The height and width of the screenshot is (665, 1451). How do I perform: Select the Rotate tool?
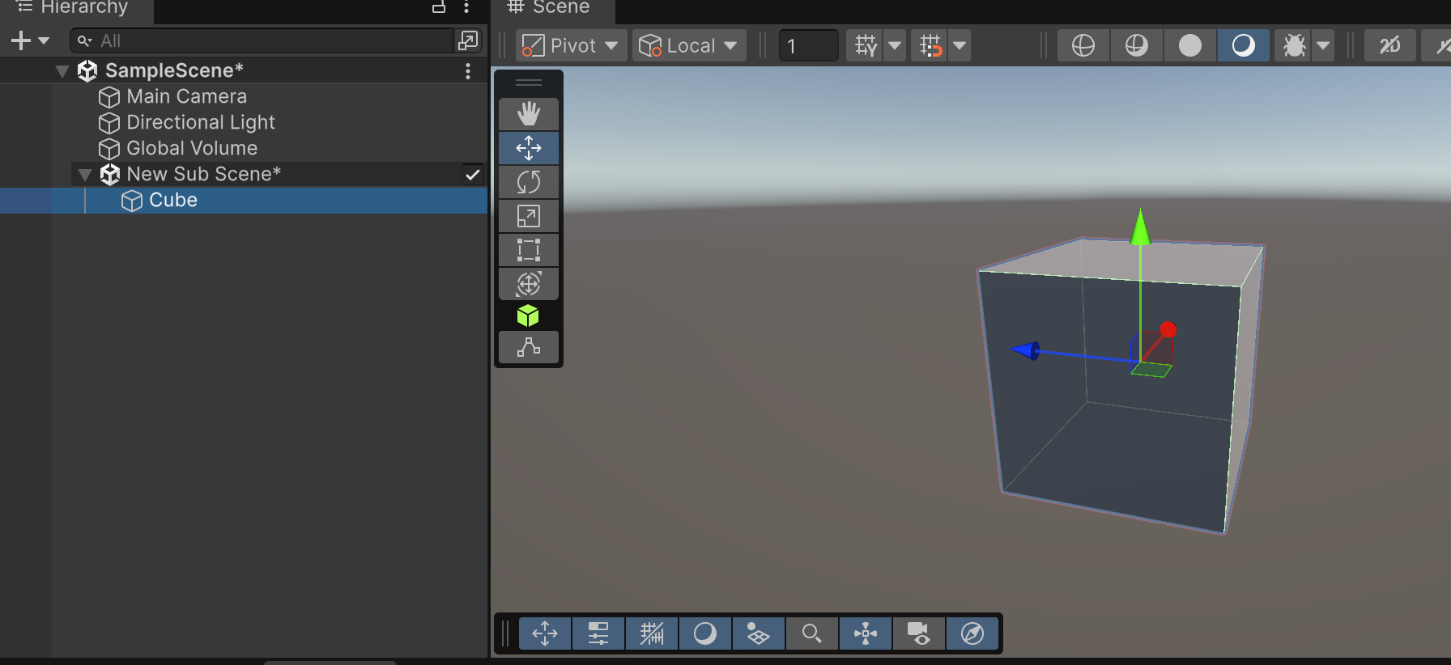point(528,182)
